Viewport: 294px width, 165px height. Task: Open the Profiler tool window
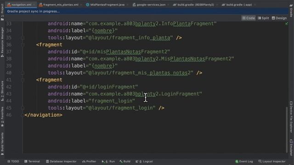[x=89, y=161]
